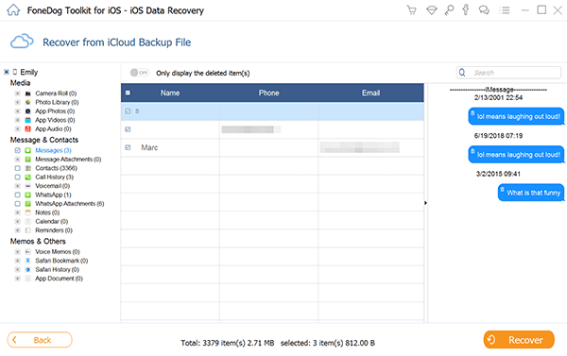Screen dimensions: 567x356
Task: Sort by Email column header
Action: [x=371, y=93]
